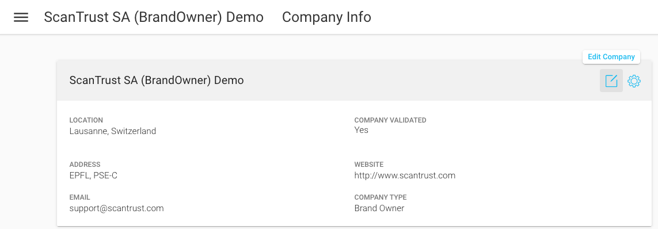This screenshot has height=229, width=658.
Task: Click the EMAIL field label
Action: point(80,197)
